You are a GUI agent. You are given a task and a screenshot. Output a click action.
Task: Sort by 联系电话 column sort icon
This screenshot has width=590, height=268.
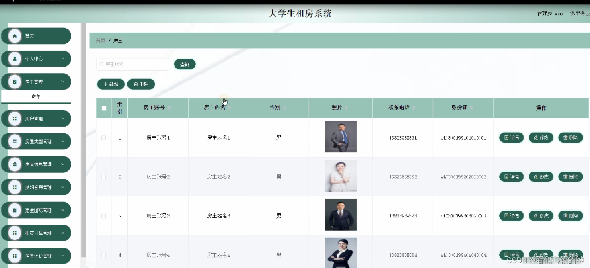414,108
